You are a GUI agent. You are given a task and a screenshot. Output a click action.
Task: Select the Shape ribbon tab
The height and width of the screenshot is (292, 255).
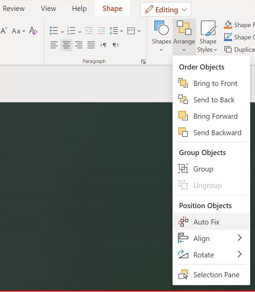click(x=112, y=9)
